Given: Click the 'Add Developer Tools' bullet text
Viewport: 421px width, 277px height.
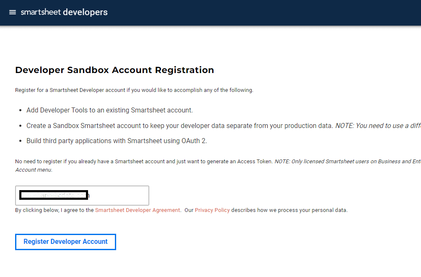Looking at the screenshot, I should (109, 110).
